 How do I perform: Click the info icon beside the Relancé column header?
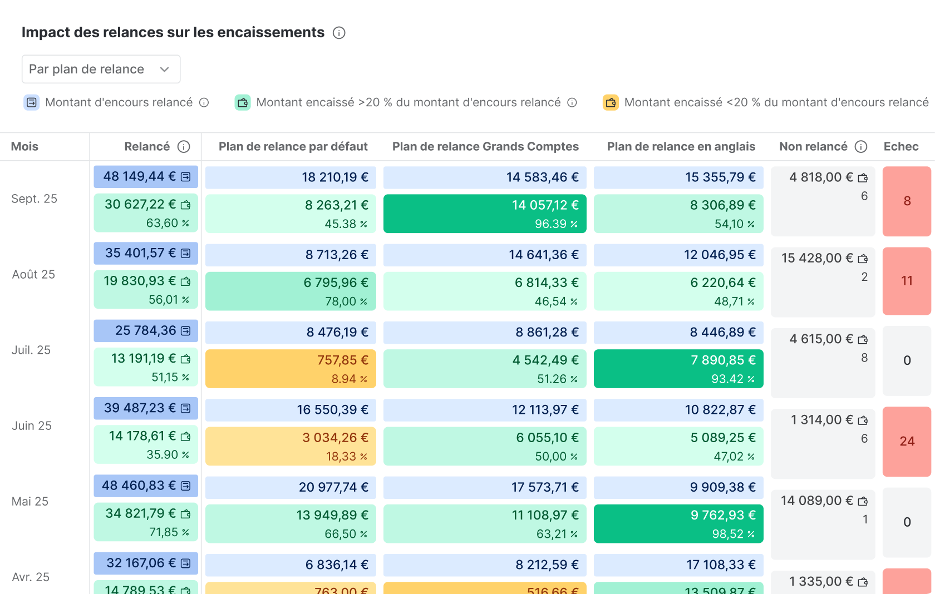(x=184, y=146)
